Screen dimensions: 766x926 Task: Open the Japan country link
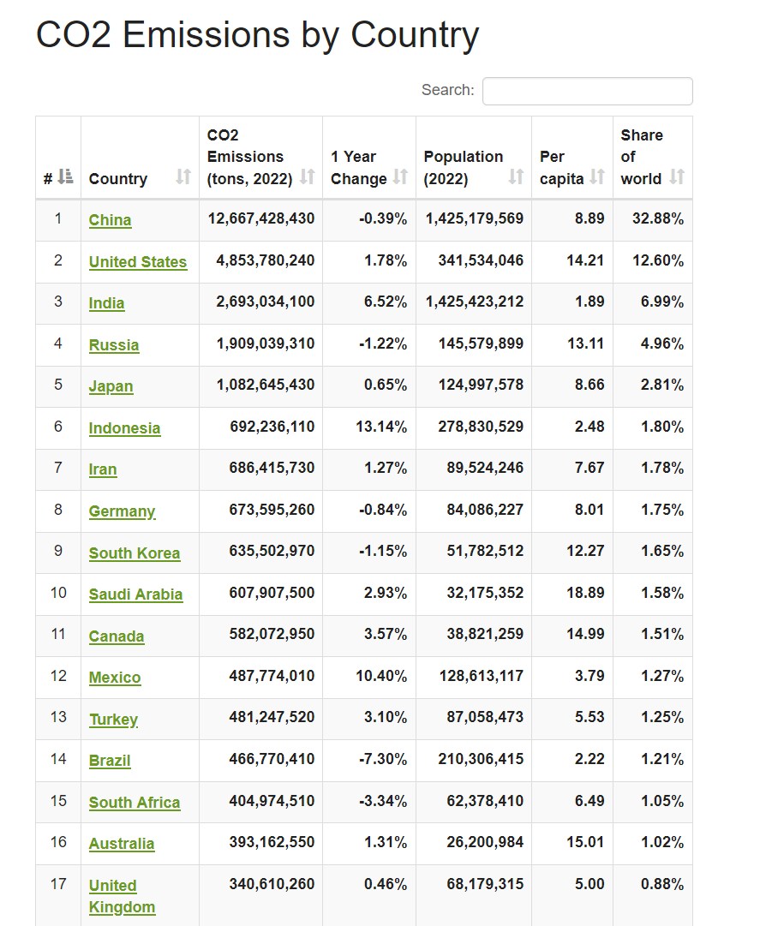[111, 386]
